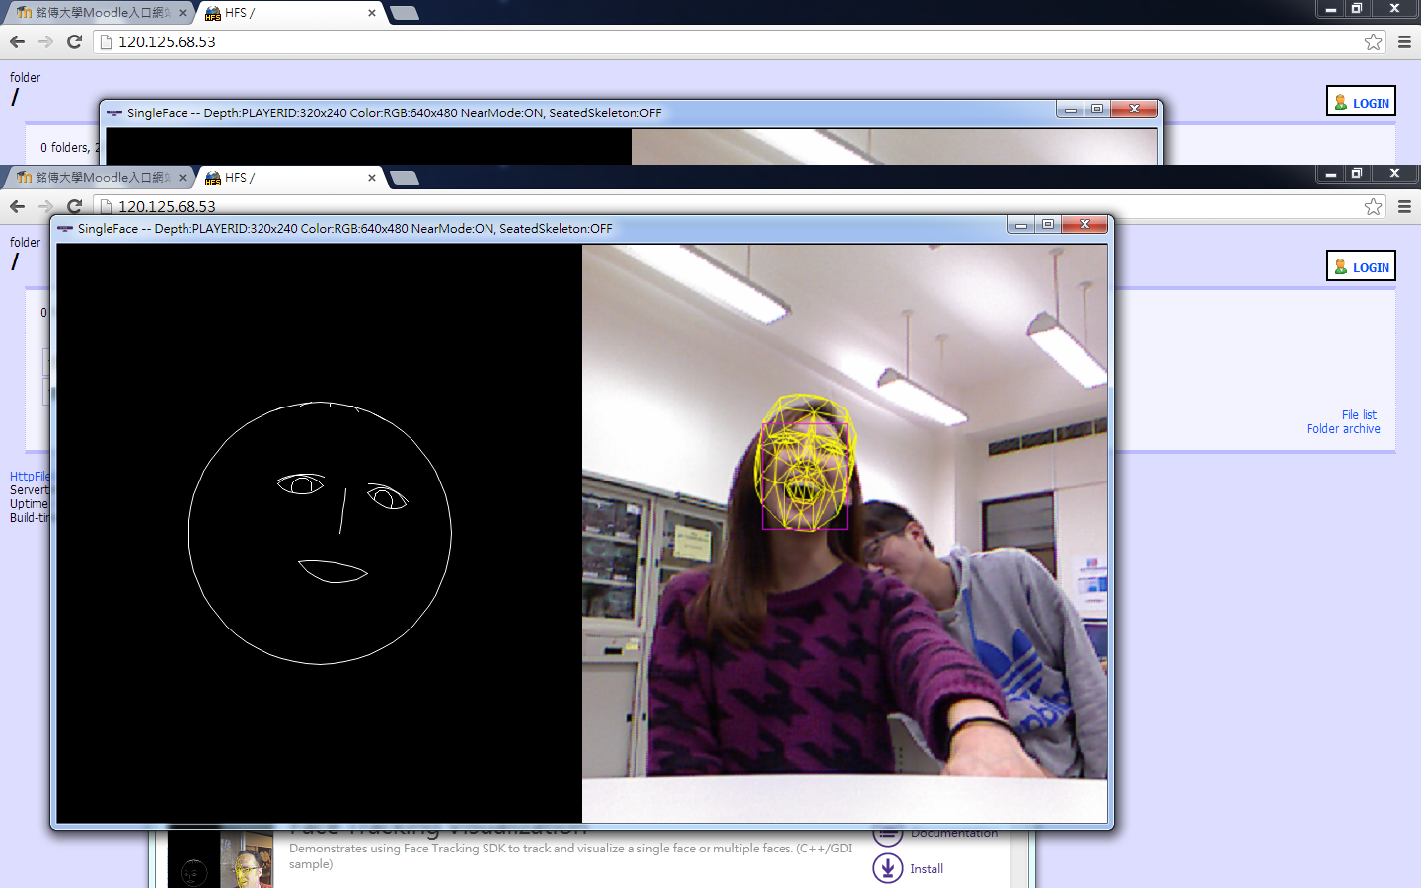1421x888 pixels.
Task: Go back in the topmost browser window
Action: tap(17, 41)
